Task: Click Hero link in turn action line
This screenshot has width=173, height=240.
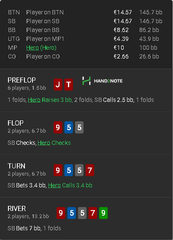Action: [54, 185]
